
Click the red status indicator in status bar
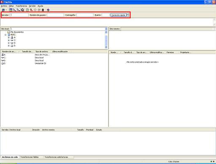tap(214, 161)
